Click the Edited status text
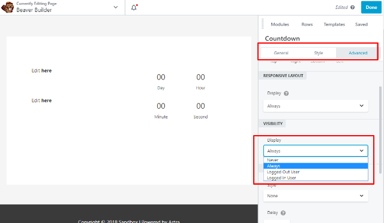The height and width of the screenshot is (223, 384). click(x=341, y=7)
